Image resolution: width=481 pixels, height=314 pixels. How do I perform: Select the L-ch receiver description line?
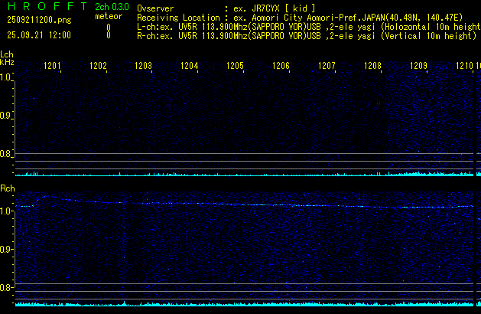point(306,27)
